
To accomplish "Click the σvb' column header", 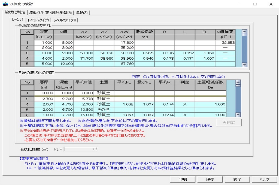I will [x=124, y=34].
